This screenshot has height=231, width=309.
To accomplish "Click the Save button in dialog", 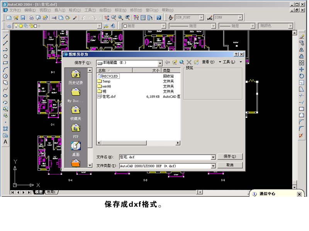I will click(x=230, y=156).
